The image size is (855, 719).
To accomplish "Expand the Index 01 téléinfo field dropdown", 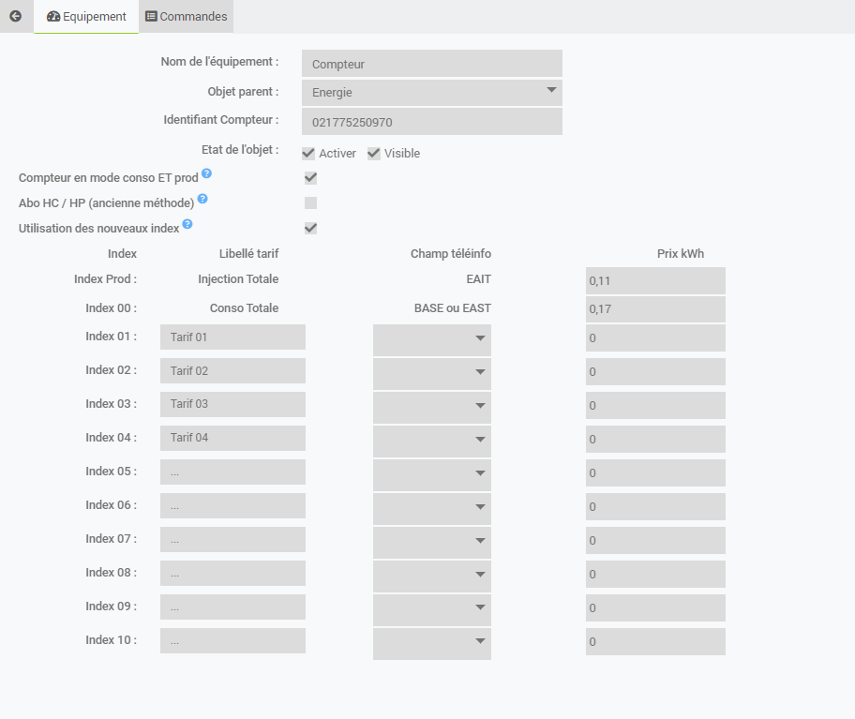I will (x=432, y=339).
